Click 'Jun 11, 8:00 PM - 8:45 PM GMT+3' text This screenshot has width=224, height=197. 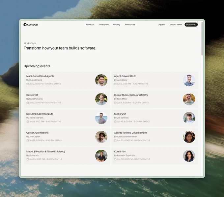[45, 121]
